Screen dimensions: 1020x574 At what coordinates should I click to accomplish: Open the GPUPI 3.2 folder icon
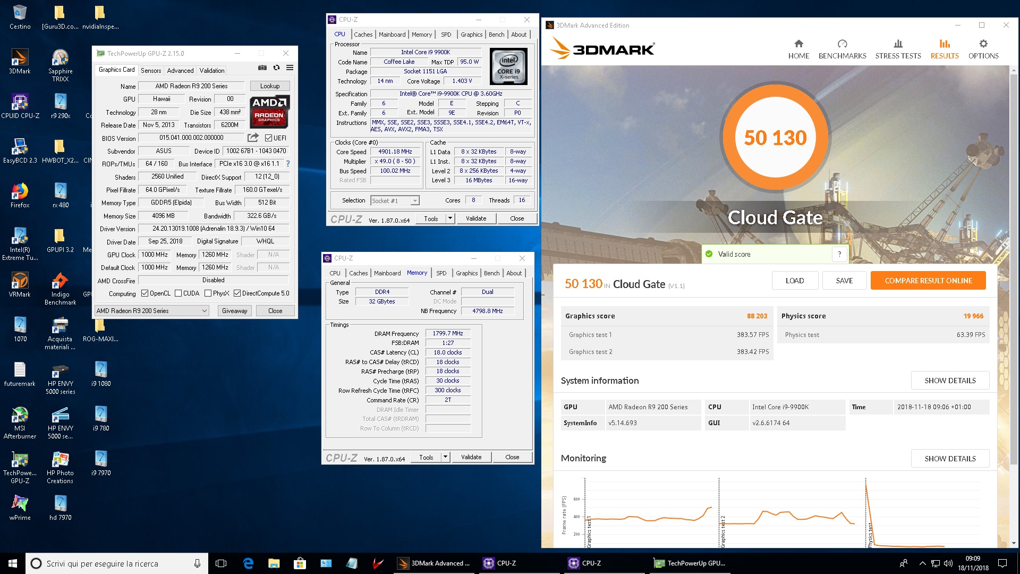[x=60, y=240]
